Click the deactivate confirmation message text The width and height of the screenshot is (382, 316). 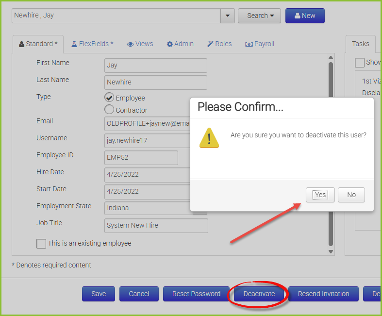click(299, 135)
